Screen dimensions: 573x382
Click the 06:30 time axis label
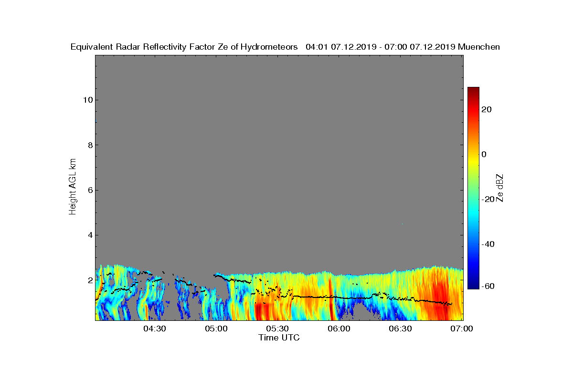coord(400,329)
